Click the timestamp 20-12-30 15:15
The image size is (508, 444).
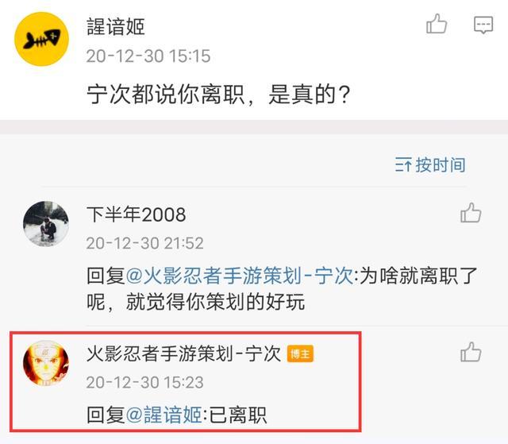point(148,56)
